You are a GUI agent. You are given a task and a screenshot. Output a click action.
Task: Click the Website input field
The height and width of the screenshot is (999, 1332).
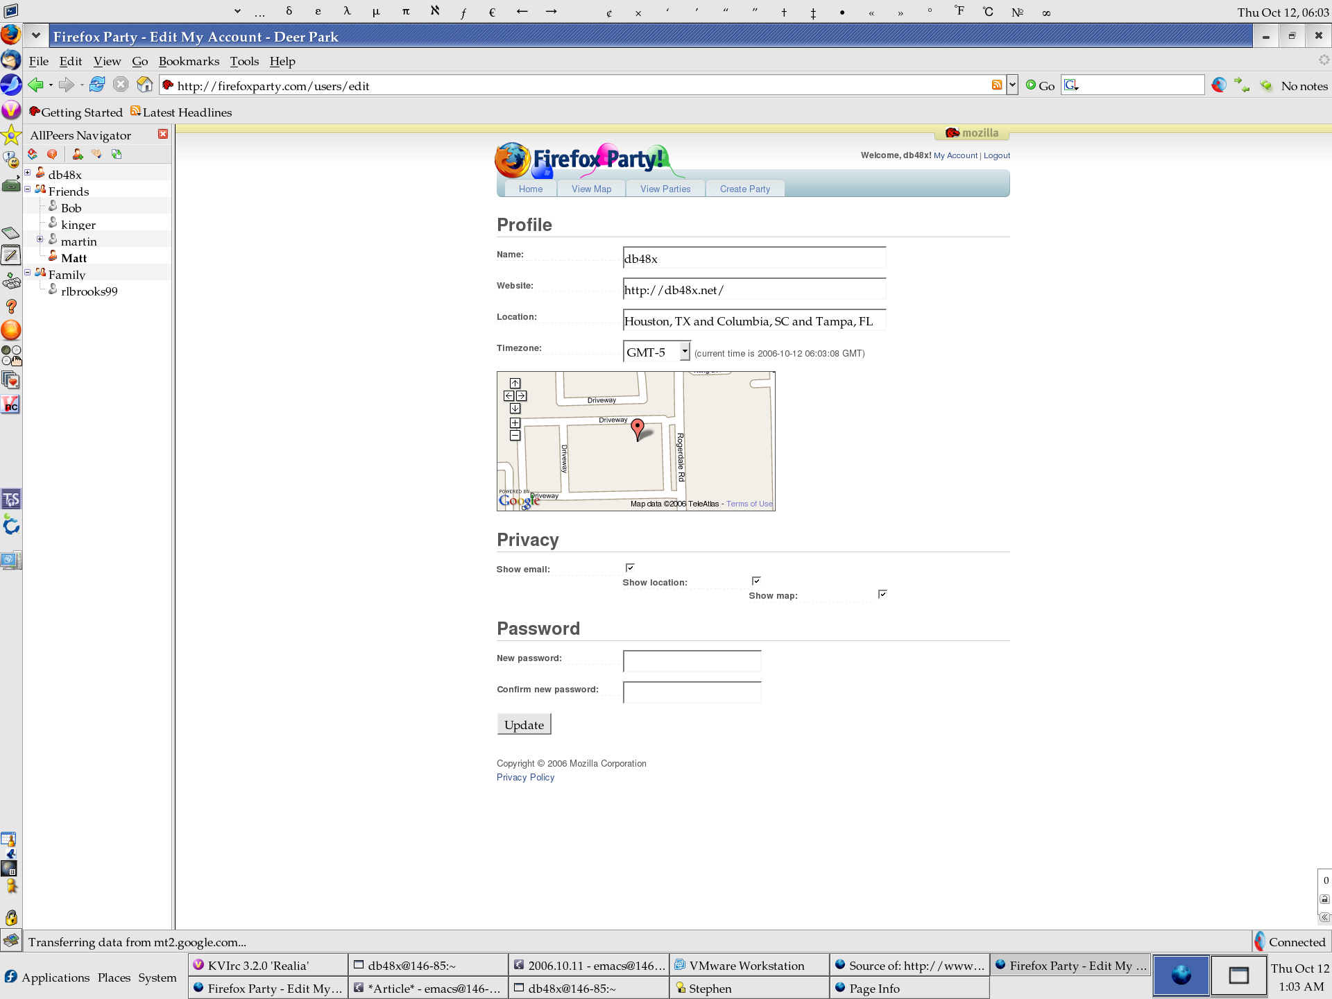[754, 289]
